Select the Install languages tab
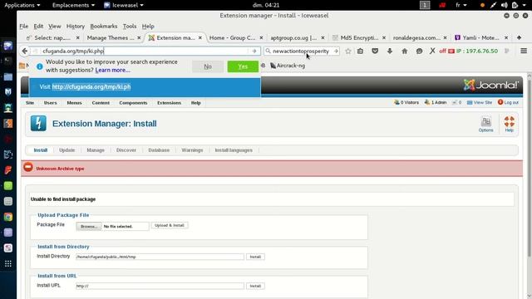The height and width of the screenshot is (299, 532). (234, 149)
